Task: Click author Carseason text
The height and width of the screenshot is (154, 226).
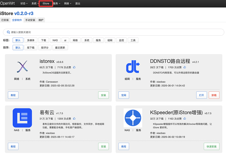Action: pos(52,82)
